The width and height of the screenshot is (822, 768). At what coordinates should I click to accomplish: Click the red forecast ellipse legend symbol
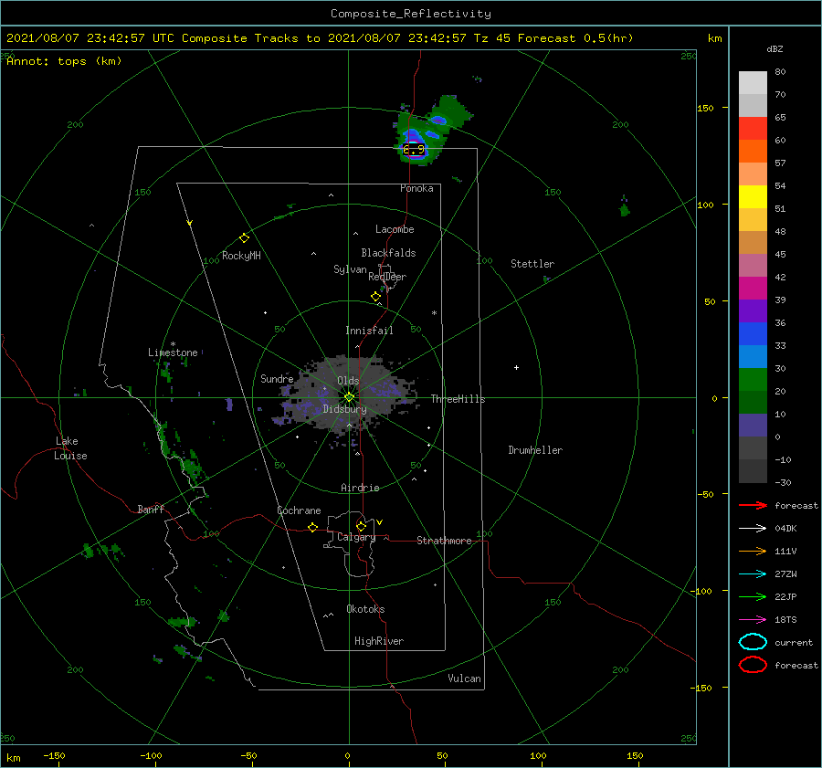pos(753,665)
